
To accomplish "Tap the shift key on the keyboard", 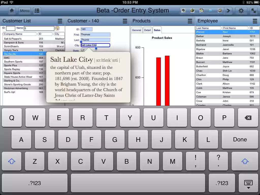I will point(11,161).
